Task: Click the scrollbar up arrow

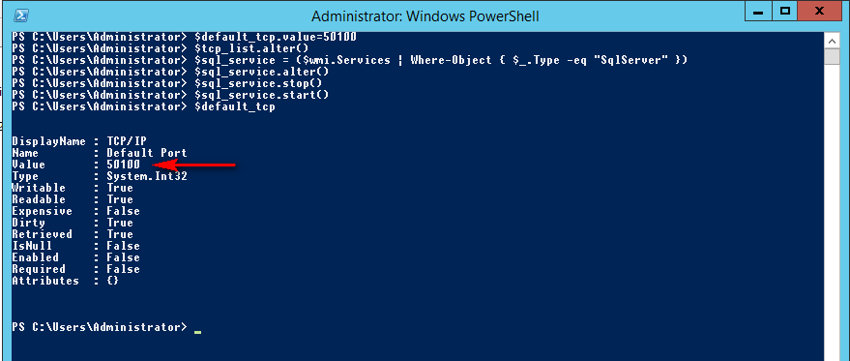Action: (x=831, y=41)
